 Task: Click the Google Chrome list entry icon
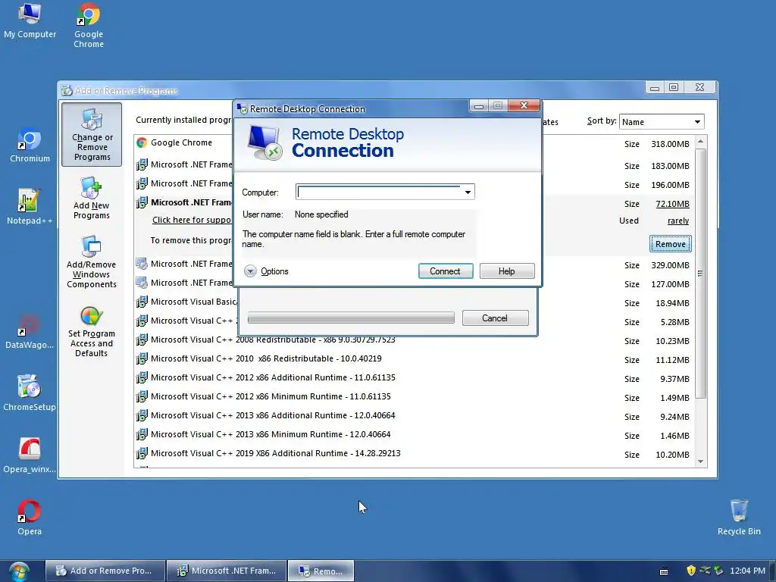tap(142, 142)
